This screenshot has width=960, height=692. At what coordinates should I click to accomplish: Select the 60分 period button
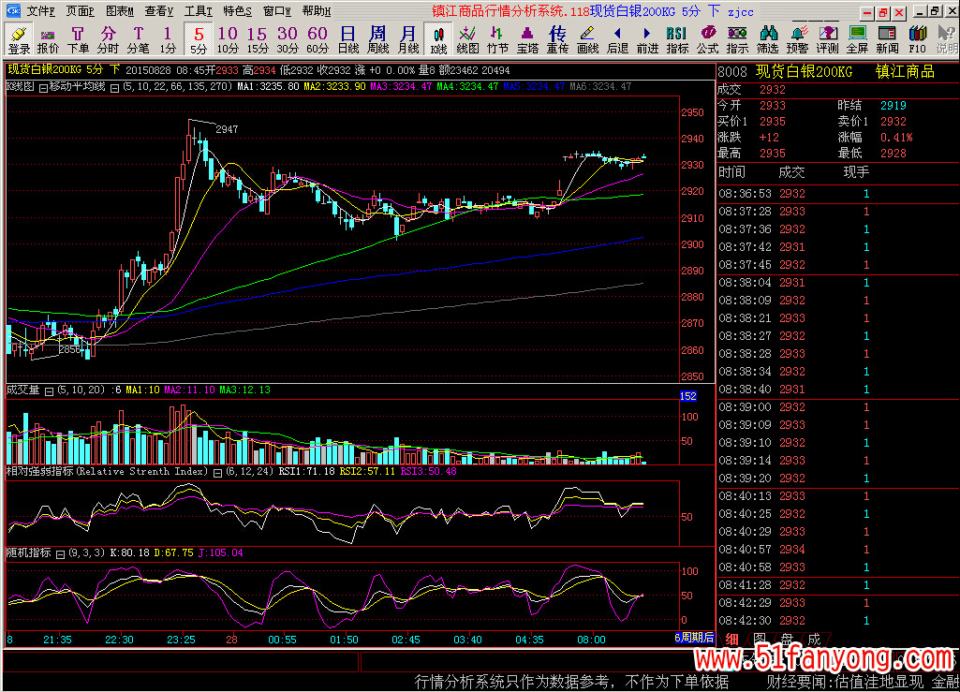click(x=318, y=39)
